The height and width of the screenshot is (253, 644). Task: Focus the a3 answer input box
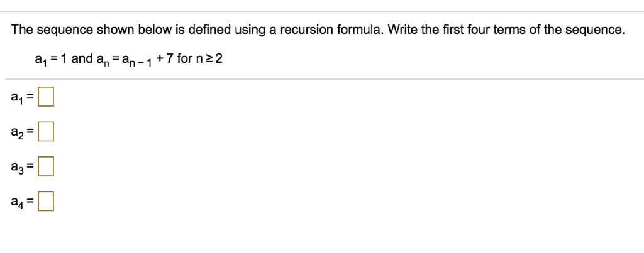pos(45,167)
